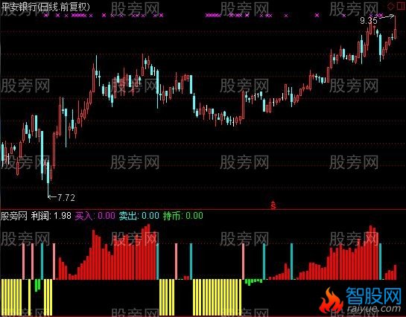The image size is (406, 317).
Task: Click the red split-window square icon
Action: click(400, 6)
